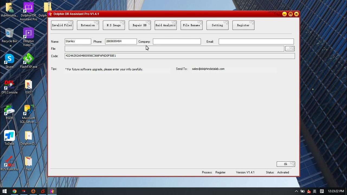Open the Dolphin-D... desktop folder
Image resolution: width=347 pixels, height=195 pixels.
click(28, 138)
